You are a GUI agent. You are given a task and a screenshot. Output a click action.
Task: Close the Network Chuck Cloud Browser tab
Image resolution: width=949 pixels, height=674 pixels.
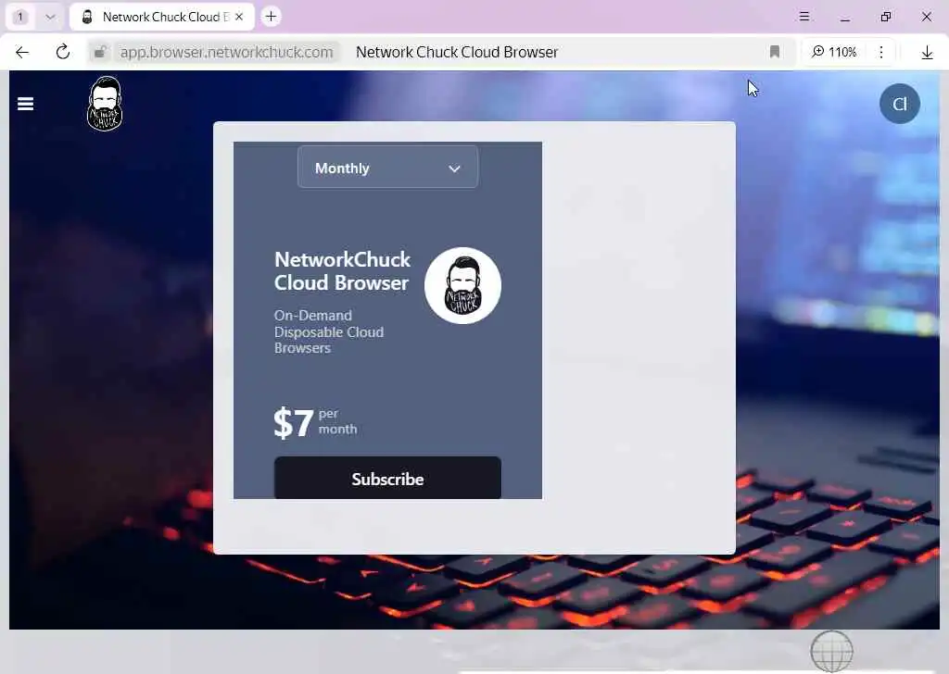point(239,17)
